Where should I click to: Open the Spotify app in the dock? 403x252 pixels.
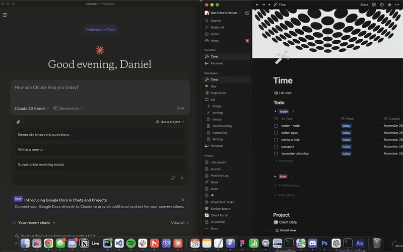(131, 243)
